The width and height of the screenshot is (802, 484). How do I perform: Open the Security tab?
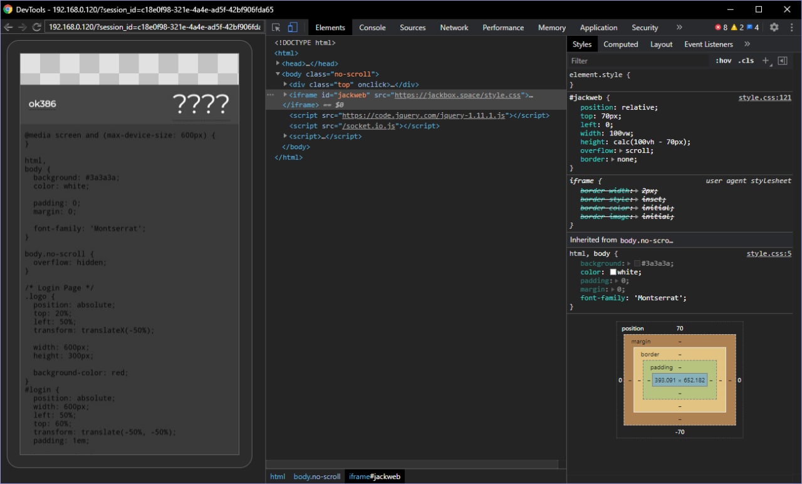pyautogui.click(x=645, y=28)
